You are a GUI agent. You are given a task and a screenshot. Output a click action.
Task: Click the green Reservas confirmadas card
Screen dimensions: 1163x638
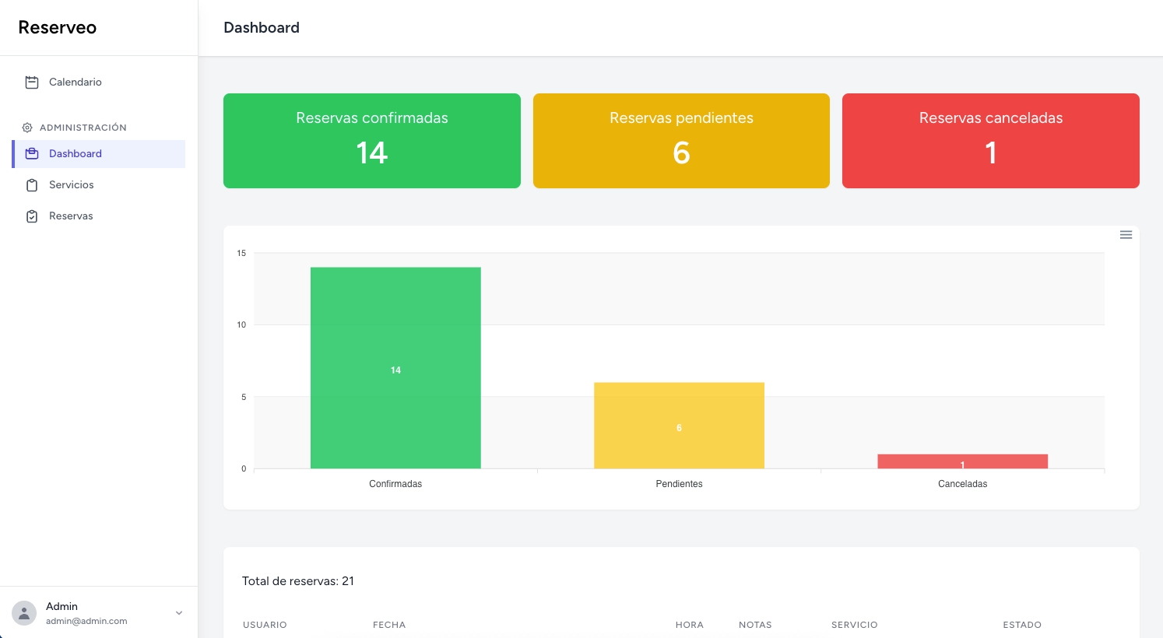coord(372,141)
